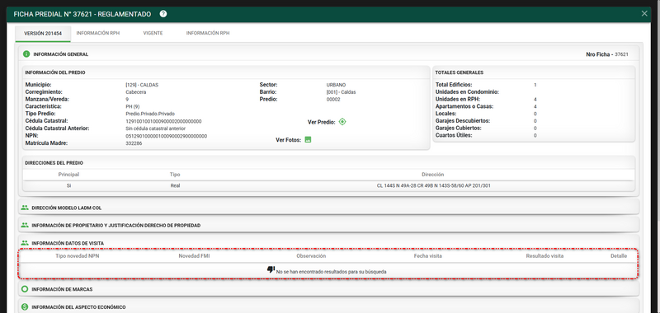Click the Unidades en RPH label
660x313 pixels.
[457, 100]
